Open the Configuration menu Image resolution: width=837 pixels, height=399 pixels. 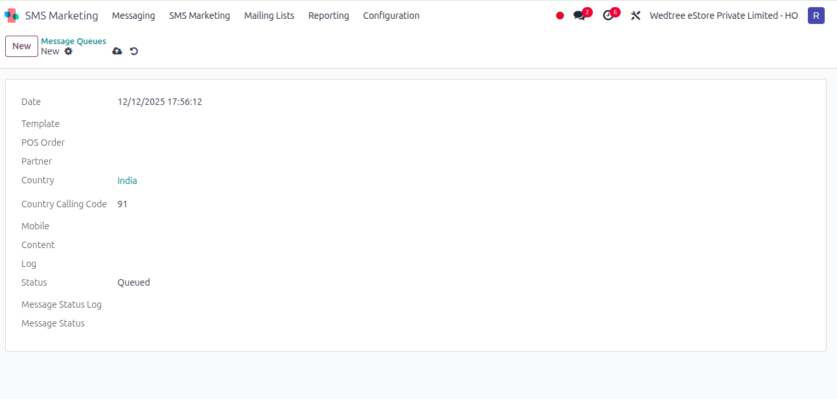(391, 16)
